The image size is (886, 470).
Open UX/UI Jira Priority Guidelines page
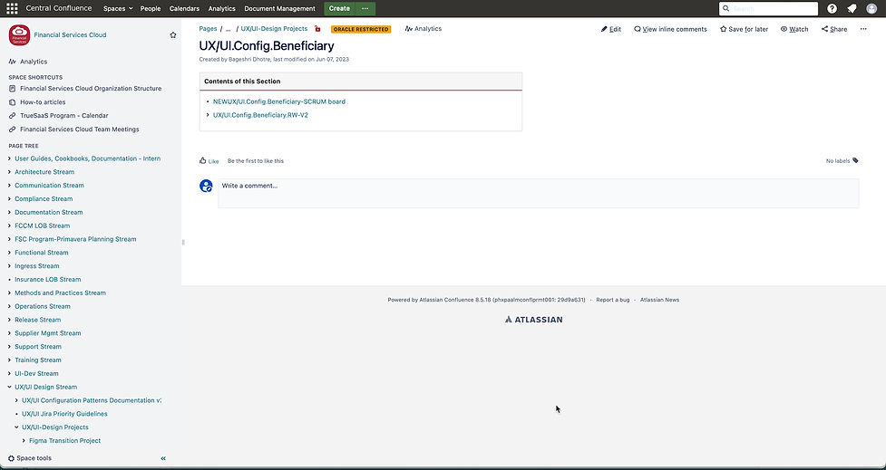point(64,414)
